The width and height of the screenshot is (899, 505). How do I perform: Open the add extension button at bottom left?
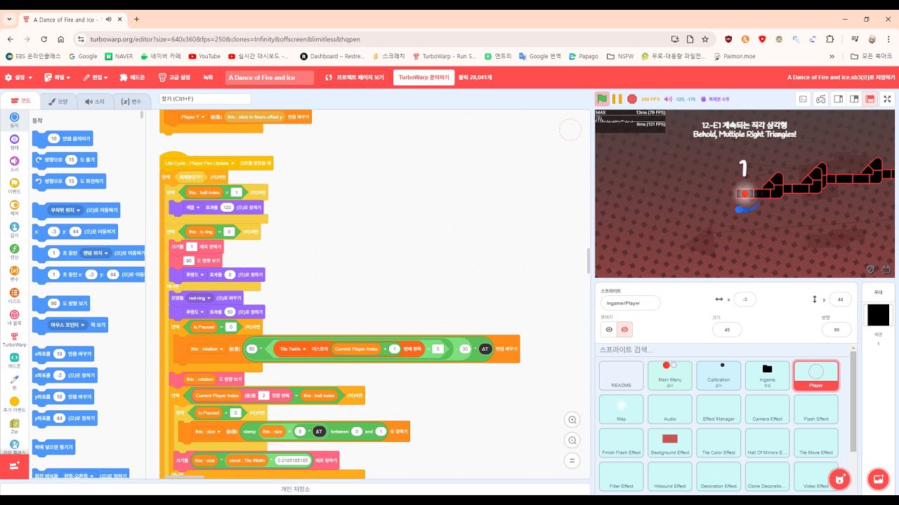tap(14, 466)
